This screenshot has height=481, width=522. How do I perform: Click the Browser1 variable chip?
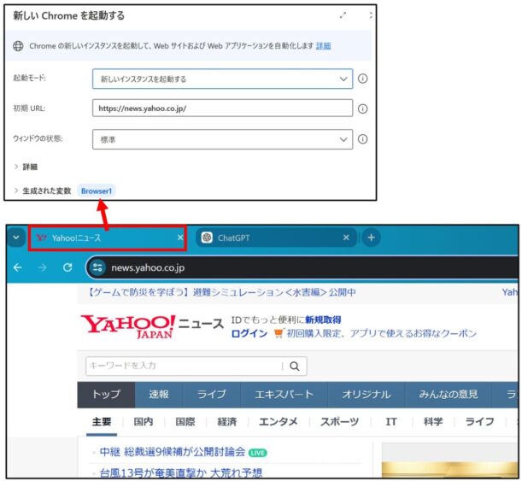click(97, 191)
